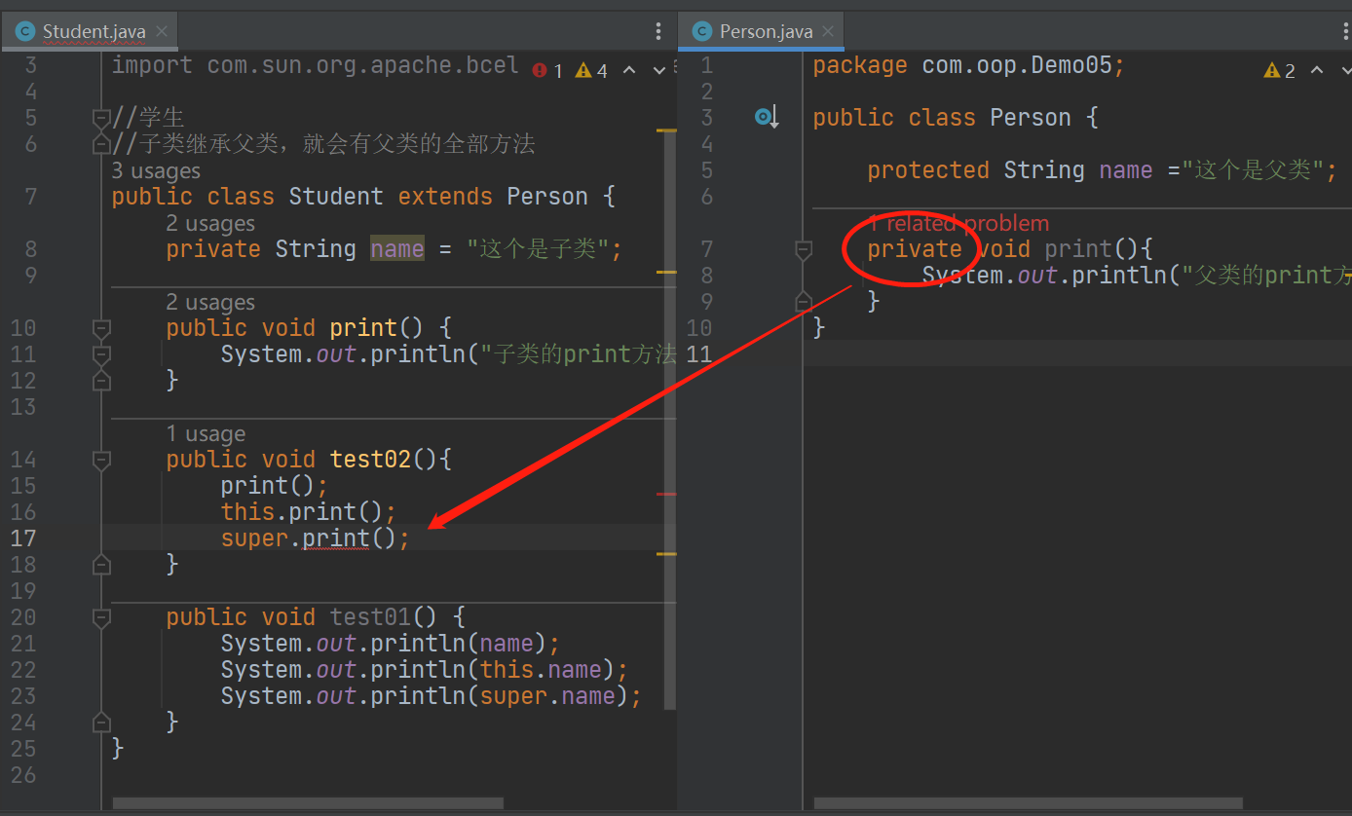Click println in Person.java's print method
This screenshot has width=1352, height=816.
pos(1119,276)
